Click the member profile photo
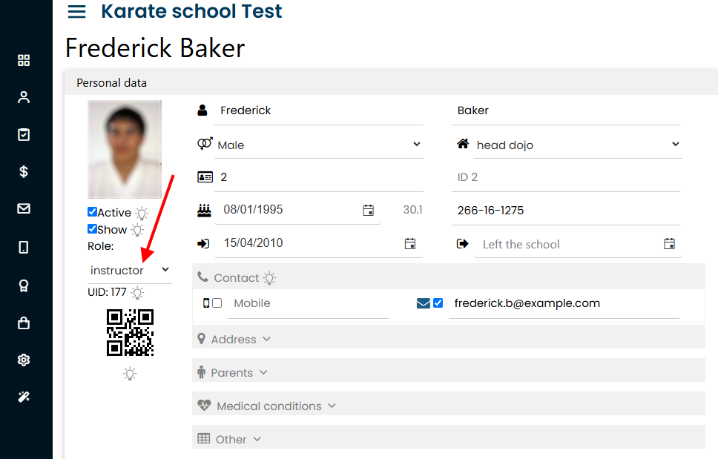Image resolution: width=718 pixels, height=459 pixels. click(x=125, y=149)
